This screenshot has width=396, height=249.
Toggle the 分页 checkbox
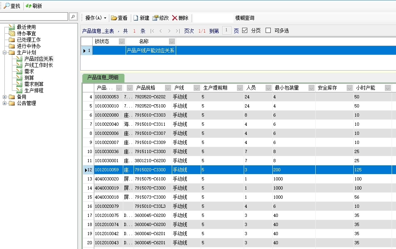[245, 31]
